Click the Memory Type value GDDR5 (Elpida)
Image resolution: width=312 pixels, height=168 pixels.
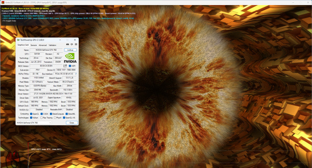pyautogui.click(x=40, y=86)
